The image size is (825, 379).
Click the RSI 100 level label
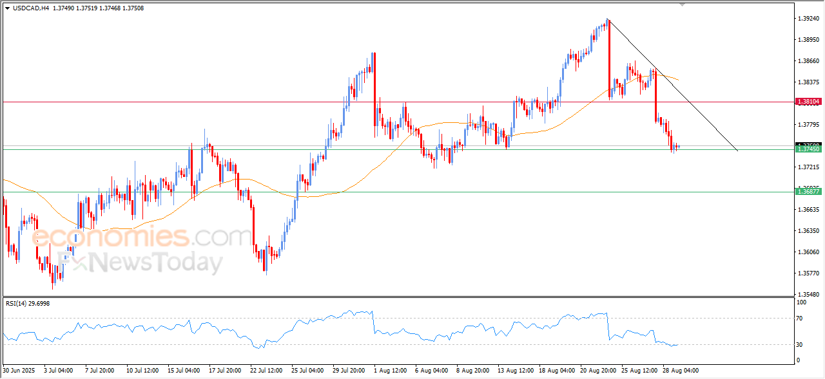[x=802, y=302]
